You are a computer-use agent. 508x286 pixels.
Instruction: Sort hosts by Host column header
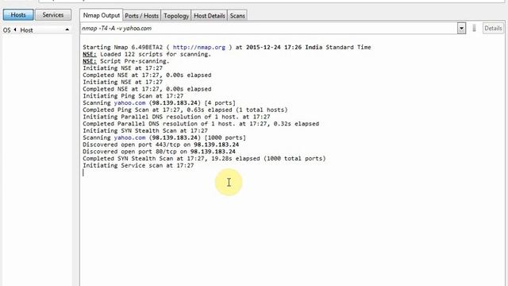26,30
